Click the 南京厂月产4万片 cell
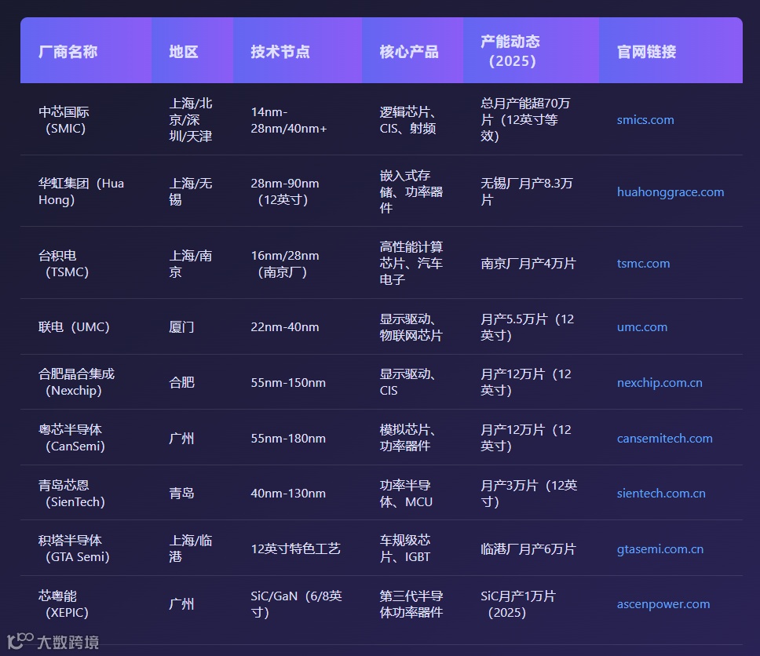Screen dimensions: 760x656 pos(532,263)
